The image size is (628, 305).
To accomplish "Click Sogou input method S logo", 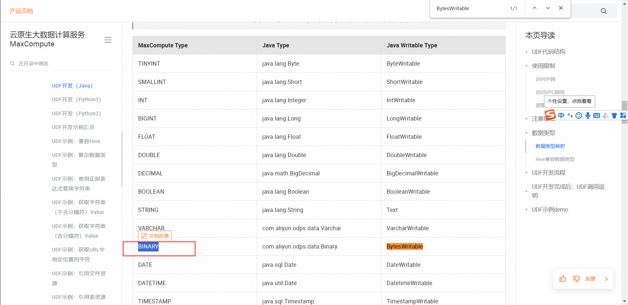I will pos(550,115).
